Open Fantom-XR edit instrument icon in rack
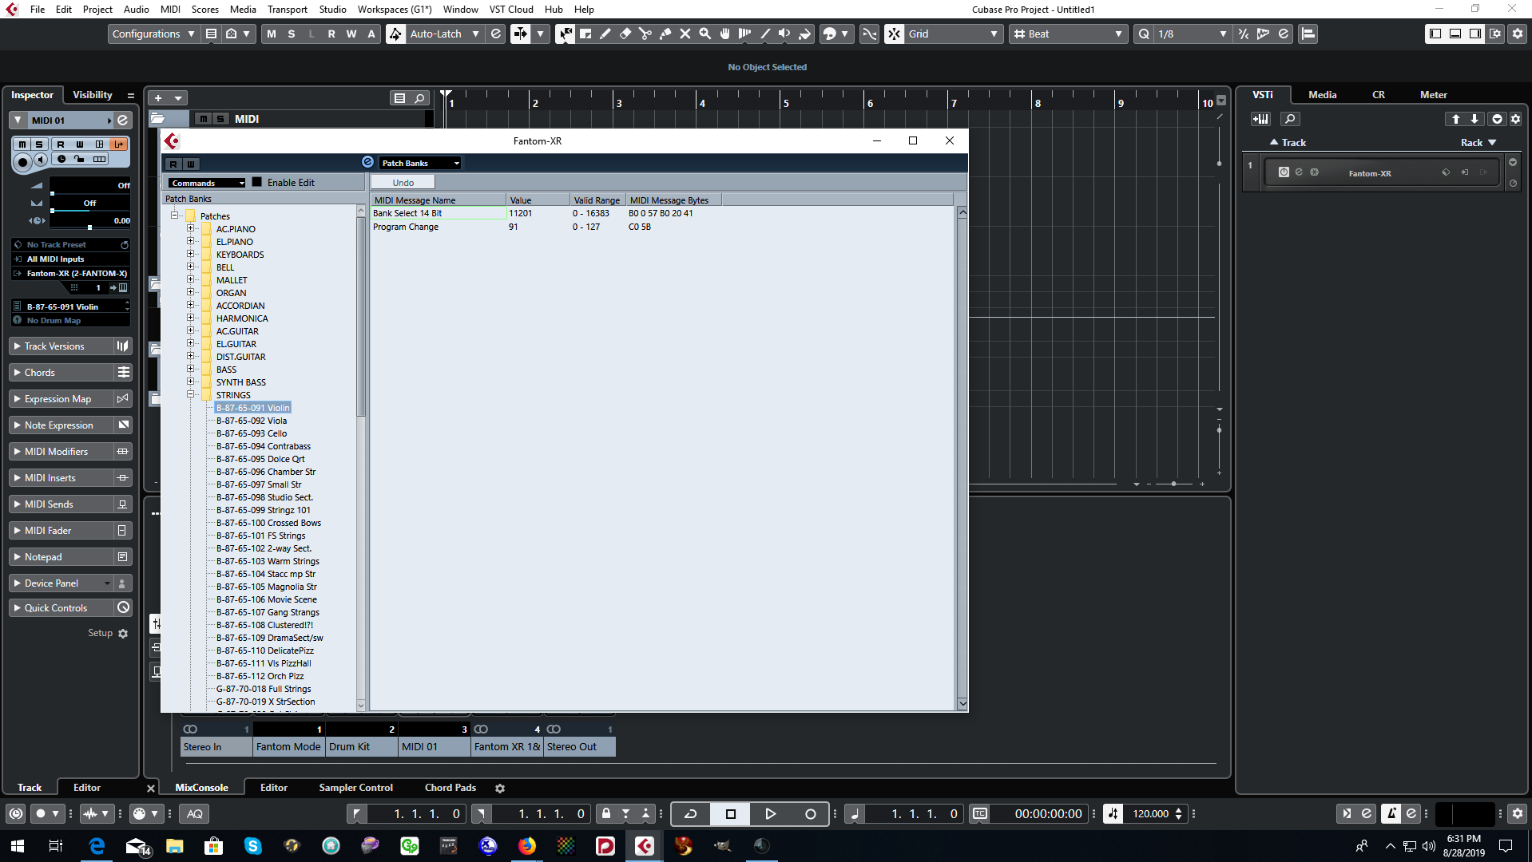This screenshot has height=862, width=1532. (1299, 172)
